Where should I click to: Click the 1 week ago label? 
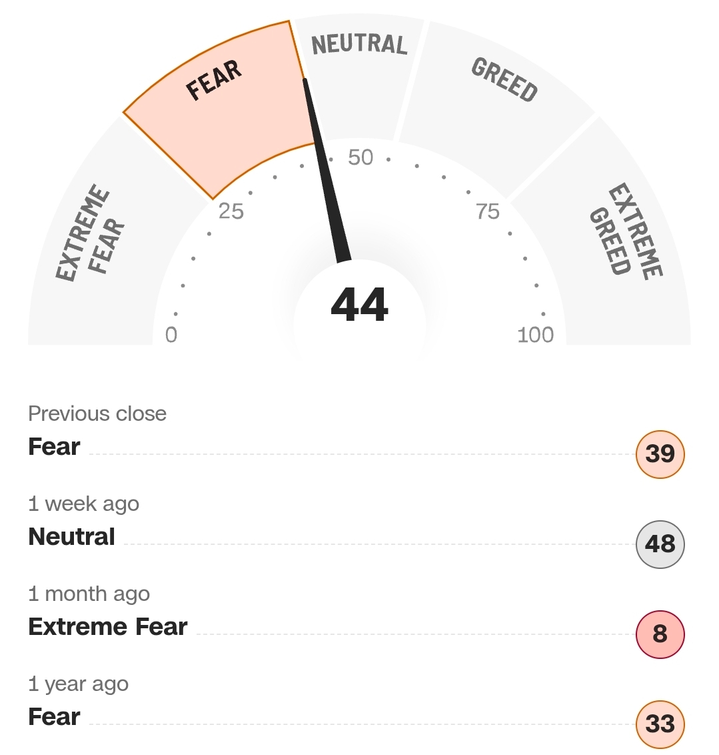point(83,504)
